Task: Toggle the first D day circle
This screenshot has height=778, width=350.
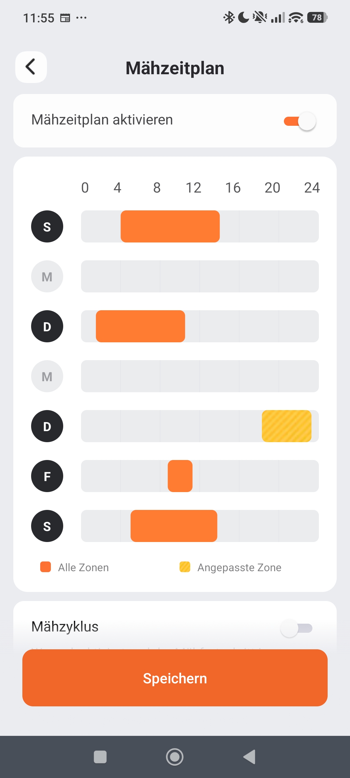Action: coord(47,326)
